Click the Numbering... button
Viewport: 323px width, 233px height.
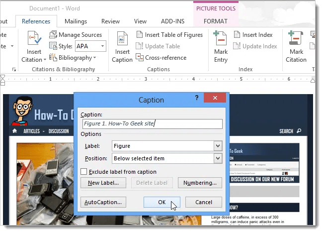[200, 183]
